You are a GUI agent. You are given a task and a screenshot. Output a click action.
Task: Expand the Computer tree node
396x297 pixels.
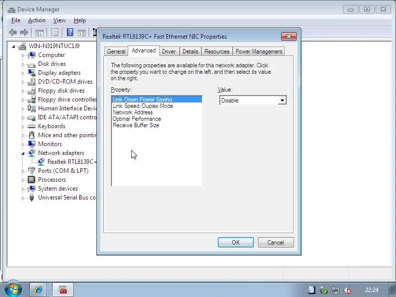point(23,55)
